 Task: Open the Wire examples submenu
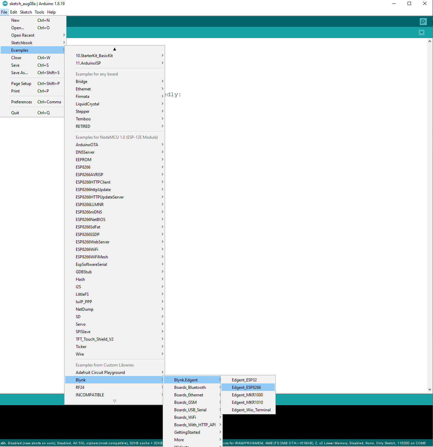tap(114, 354)
